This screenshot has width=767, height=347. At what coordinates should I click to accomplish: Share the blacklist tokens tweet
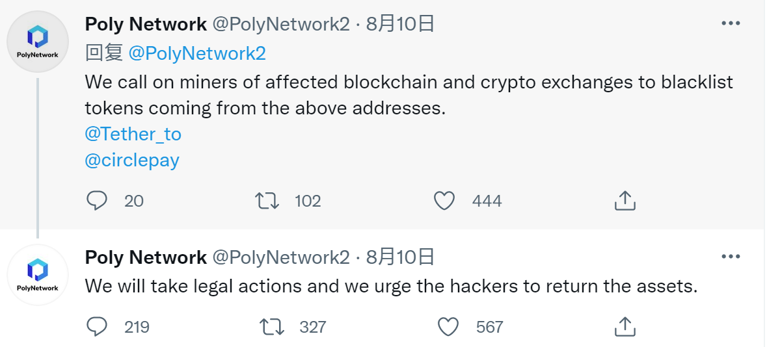(x=625, y=200)
